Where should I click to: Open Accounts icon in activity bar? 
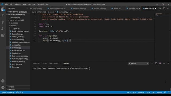coord(3,81)
